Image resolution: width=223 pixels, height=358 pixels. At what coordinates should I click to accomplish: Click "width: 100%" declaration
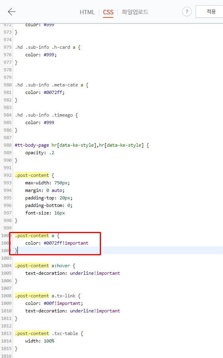40,341
